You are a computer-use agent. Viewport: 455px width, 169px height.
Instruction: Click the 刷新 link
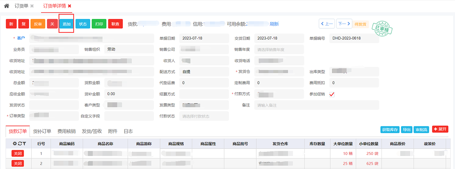(x=274, y=24)
